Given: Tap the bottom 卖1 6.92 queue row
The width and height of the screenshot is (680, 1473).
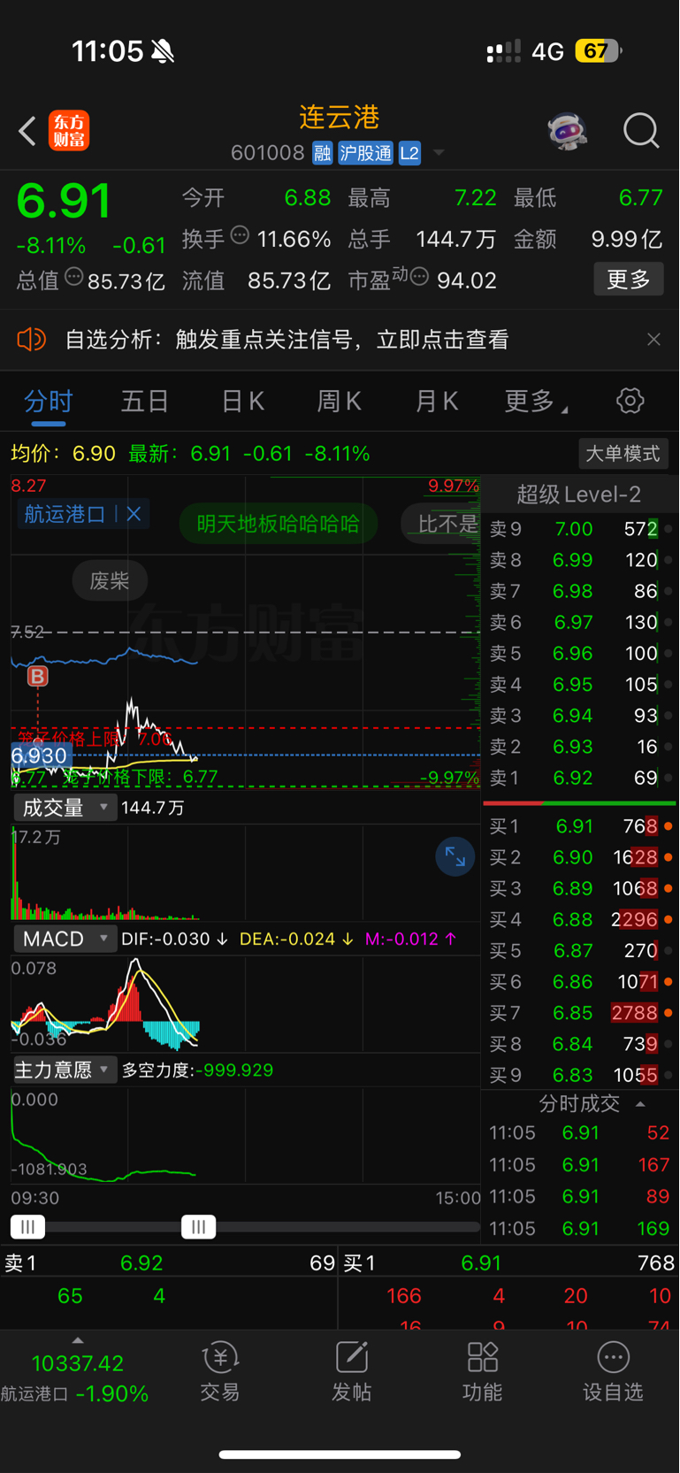Looking at the screenshot, I should click(169, 1262).
